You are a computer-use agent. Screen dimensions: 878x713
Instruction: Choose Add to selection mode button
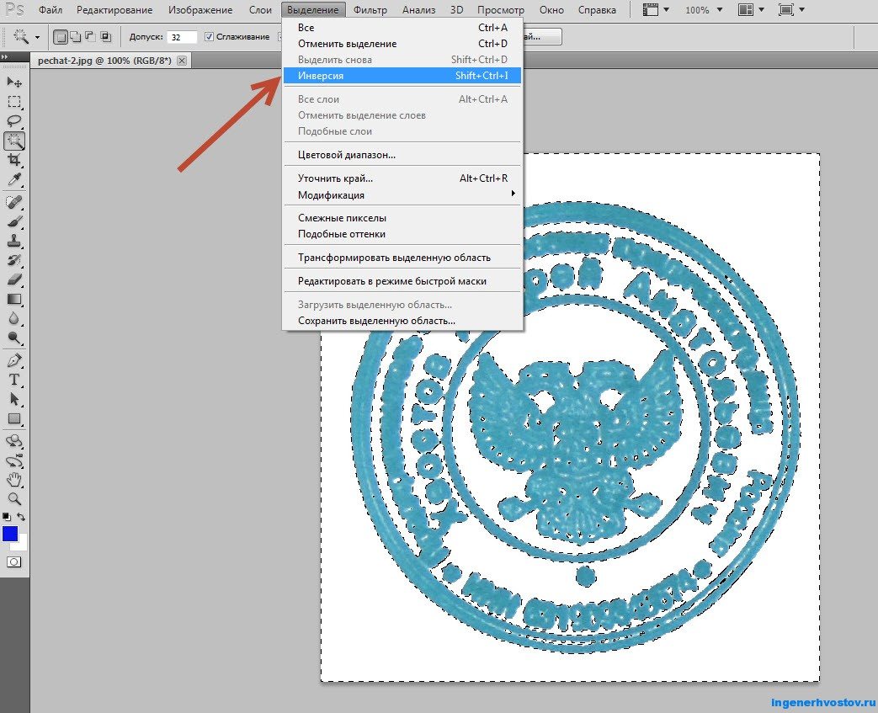(75, 37)
